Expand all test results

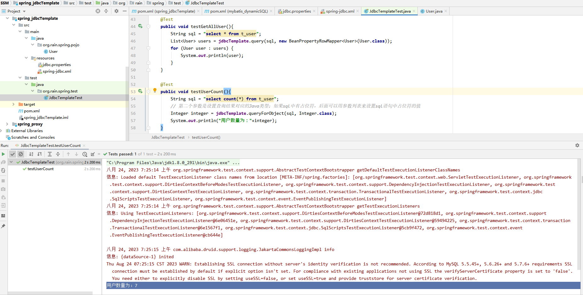[x=50, y=154]
